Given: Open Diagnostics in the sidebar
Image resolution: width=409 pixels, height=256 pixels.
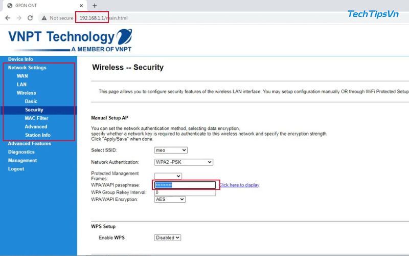Looking at the screenshot, I should tap(21, 152).
